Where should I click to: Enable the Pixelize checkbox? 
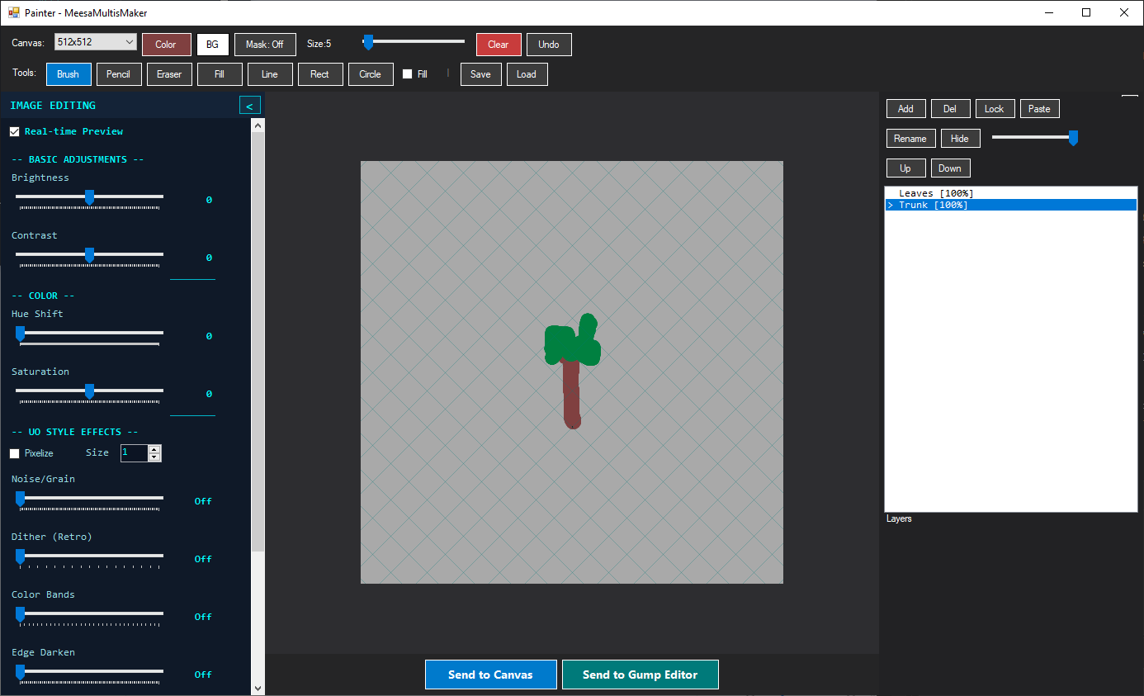[x=15, y=453]
